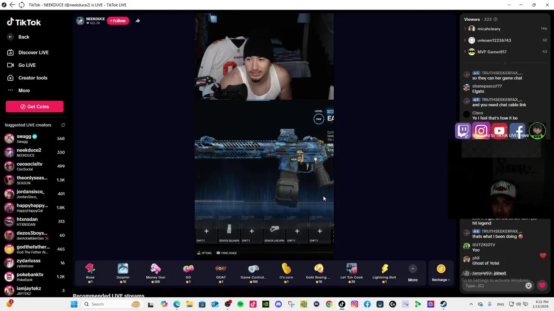Screen dimensions: 554x311
Task: Send an It's corn gift
Action: (286, 273)
